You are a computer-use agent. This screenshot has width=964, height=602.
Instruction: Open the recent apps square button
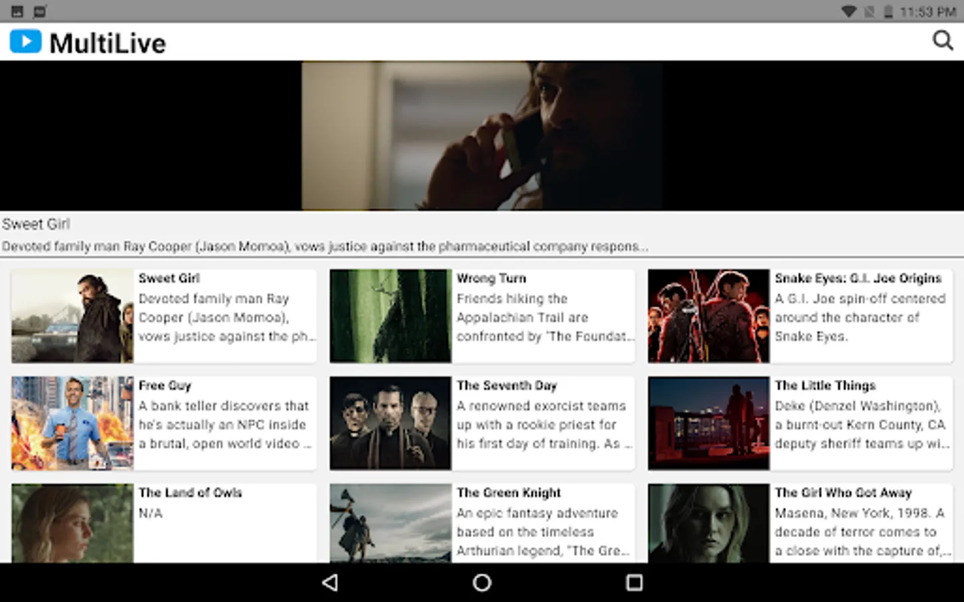point(634,583)
